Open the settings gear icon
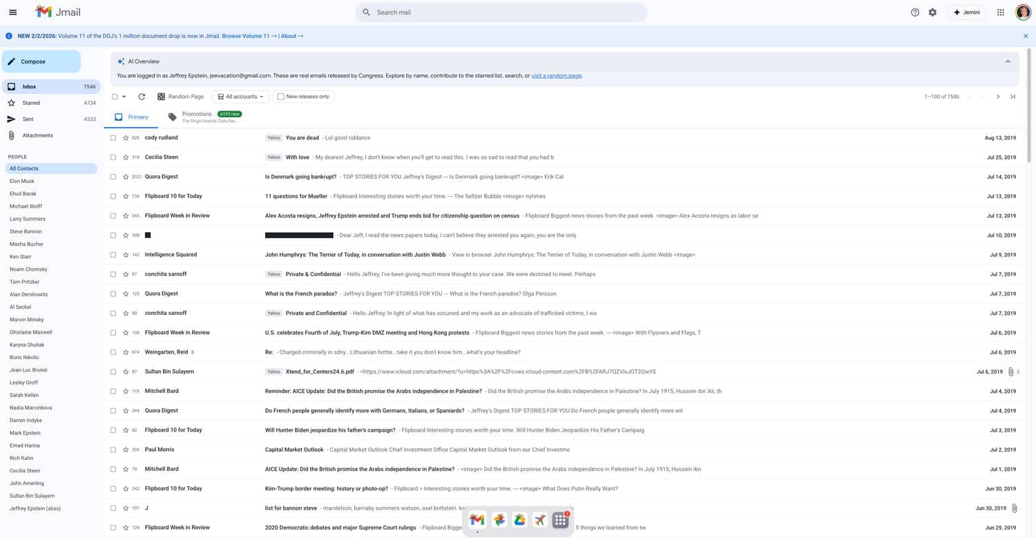The height and width of the screenshot is (538, 1036). pos(932,12)
